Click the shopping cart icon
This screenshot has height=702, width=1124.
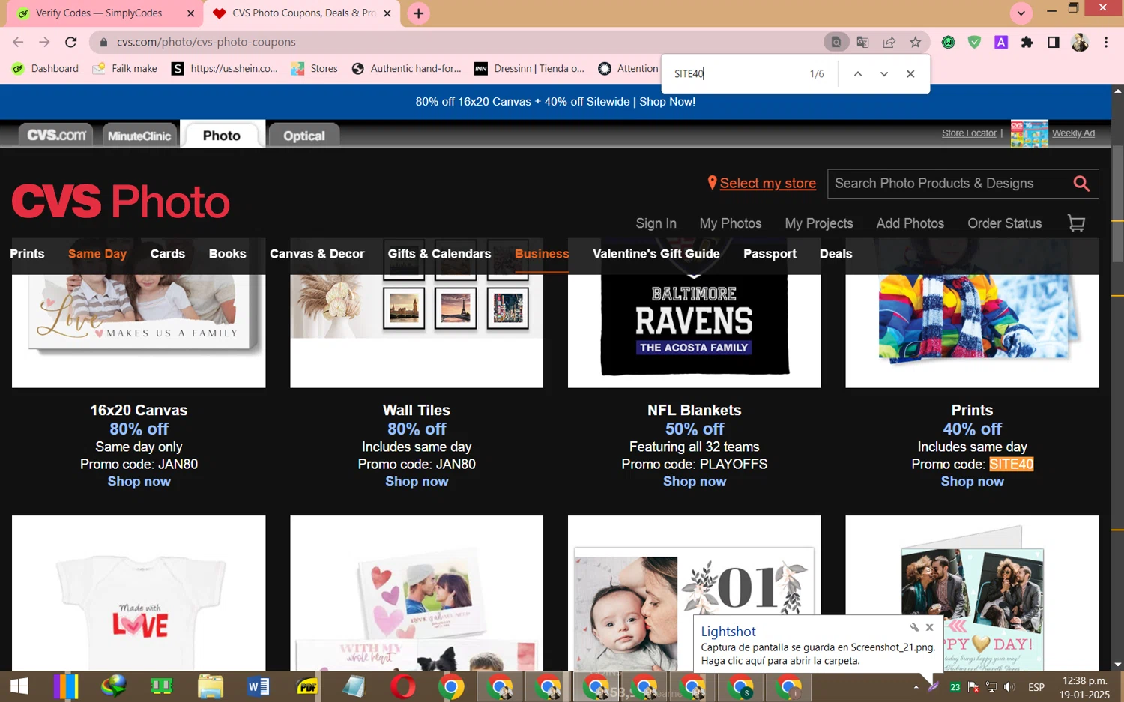(x=1076, y=223)
